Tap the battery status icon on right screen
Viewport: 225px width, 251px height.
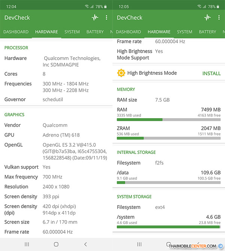point(217,6)
